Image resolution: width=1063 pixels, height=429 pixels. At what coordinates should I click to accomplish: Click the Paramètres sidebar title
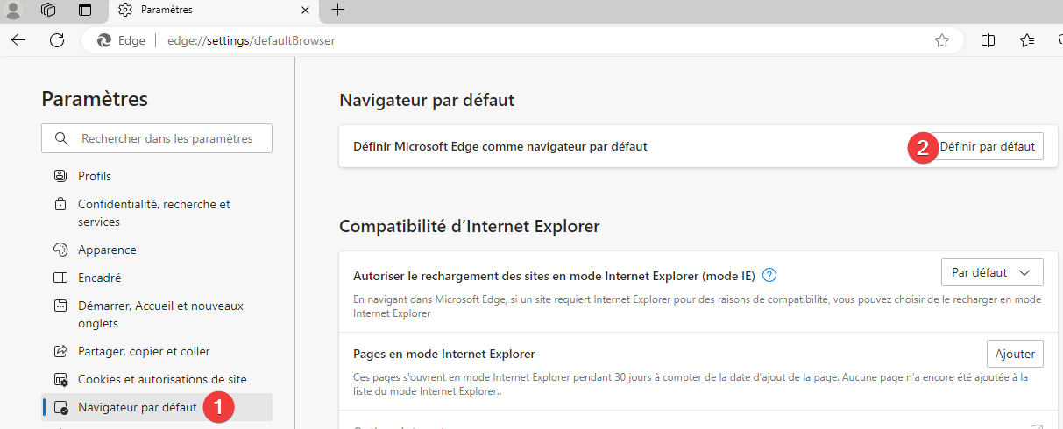[95, 99]
